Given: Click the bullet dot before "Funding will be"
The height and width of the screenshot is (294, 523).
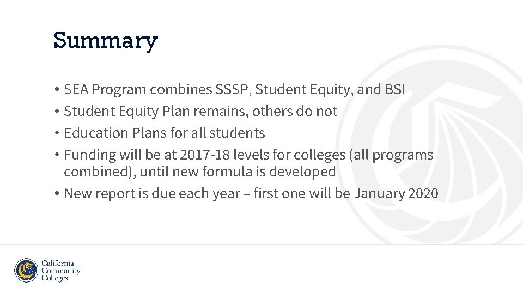Looking at the screenshot, I should (57, 155).
